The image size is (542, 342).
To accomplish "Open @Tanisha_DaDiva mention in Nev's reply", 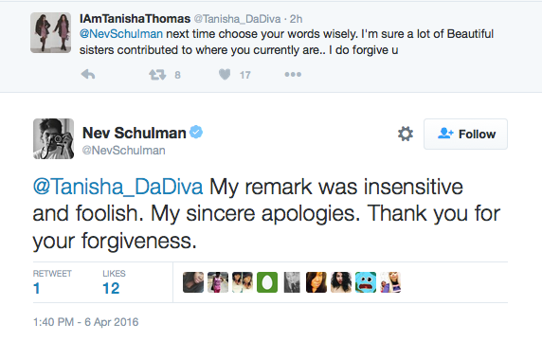I will click(117, 187).
